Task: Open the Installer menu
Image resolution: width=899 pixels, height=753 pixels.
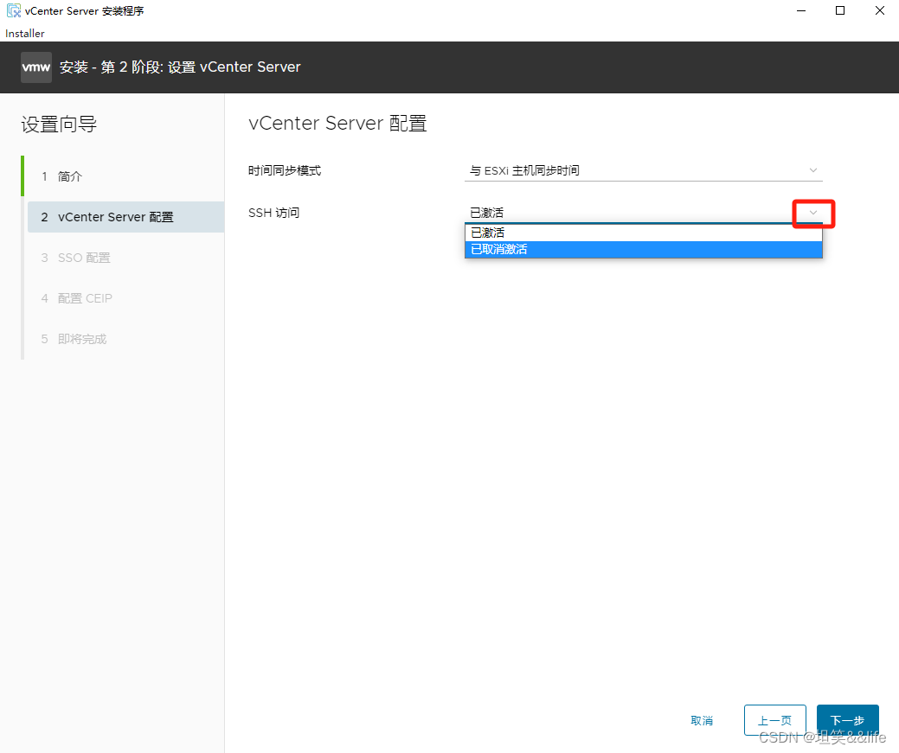Action: (24, 33)
